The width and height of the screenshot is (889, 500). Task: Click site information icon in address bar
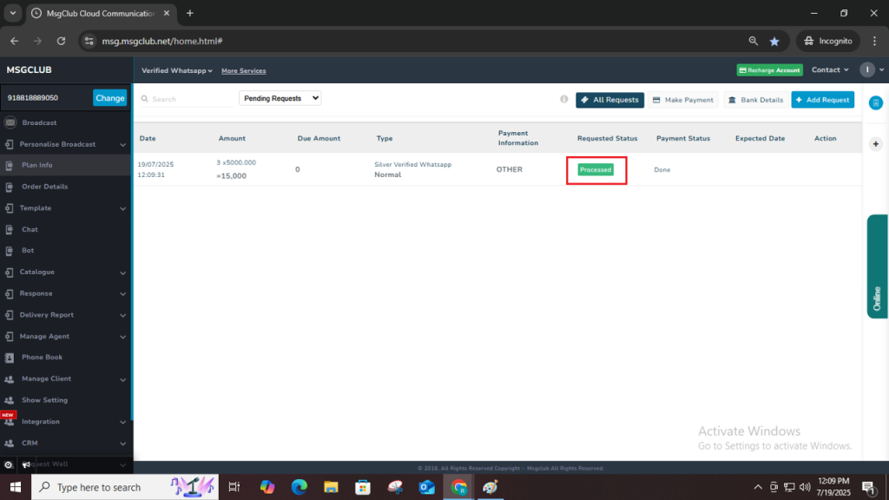[89, 41]
